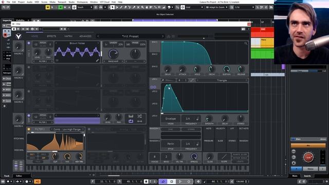Select the LFO 2 tab
329x185 pixels.
pyautogui.click(x=155, y=91)
